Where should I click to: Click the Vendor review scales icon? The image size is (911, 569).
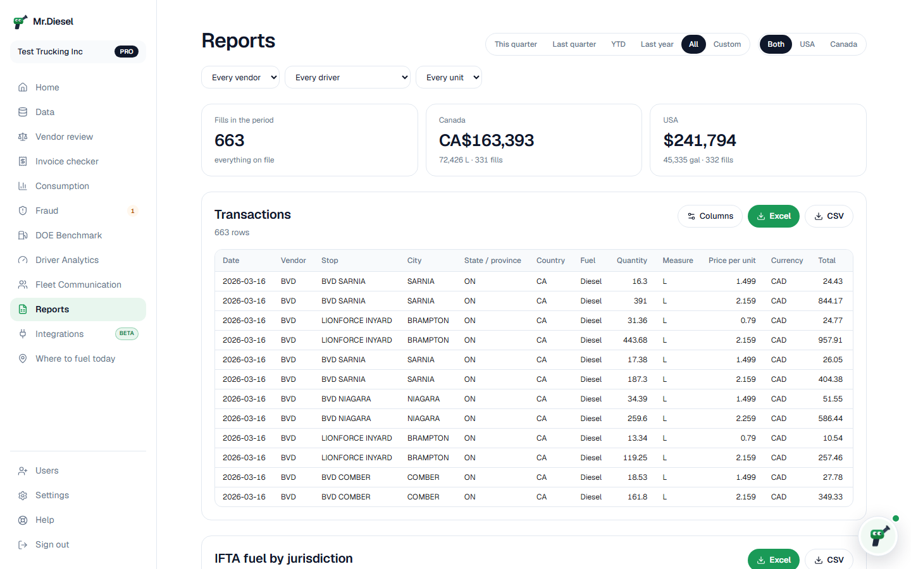23,137
